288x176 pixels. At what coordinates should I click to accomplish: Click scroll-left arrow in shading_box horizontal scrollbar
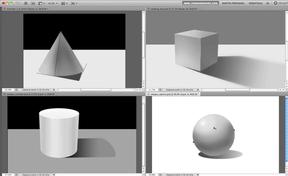[x=280, y=90]
